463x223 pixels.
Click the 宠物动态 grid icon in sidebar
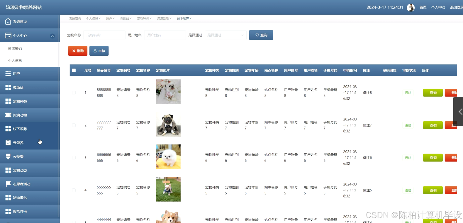coord(8,170)
